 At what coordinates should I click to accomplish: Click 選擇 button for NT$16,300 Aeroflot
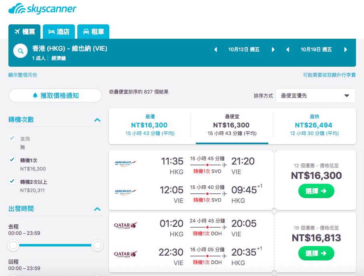pos(316,191)
